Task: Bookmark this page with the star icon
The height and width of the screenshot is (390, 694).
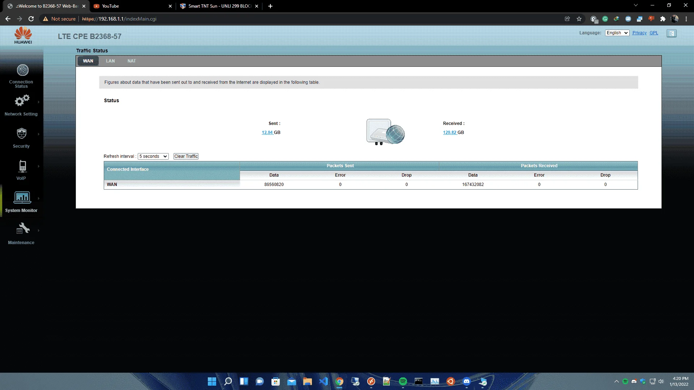Action: pos(579,19)
